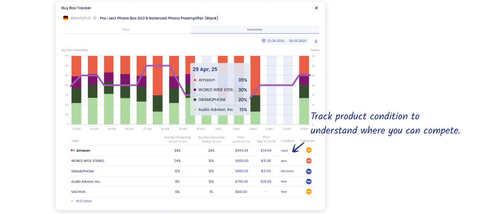This screenshot has height=214, width=497.
Task: Select WORLD WIDE STEREO seller row name
Action: (87, 161)
